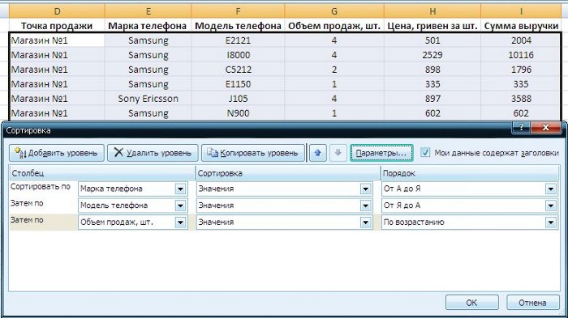
Task: Select column E header
Action: coord(148,11)
